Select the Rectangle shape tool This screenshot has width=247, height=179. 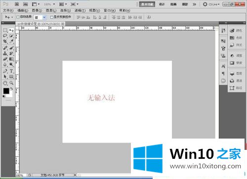click(11, 76)
